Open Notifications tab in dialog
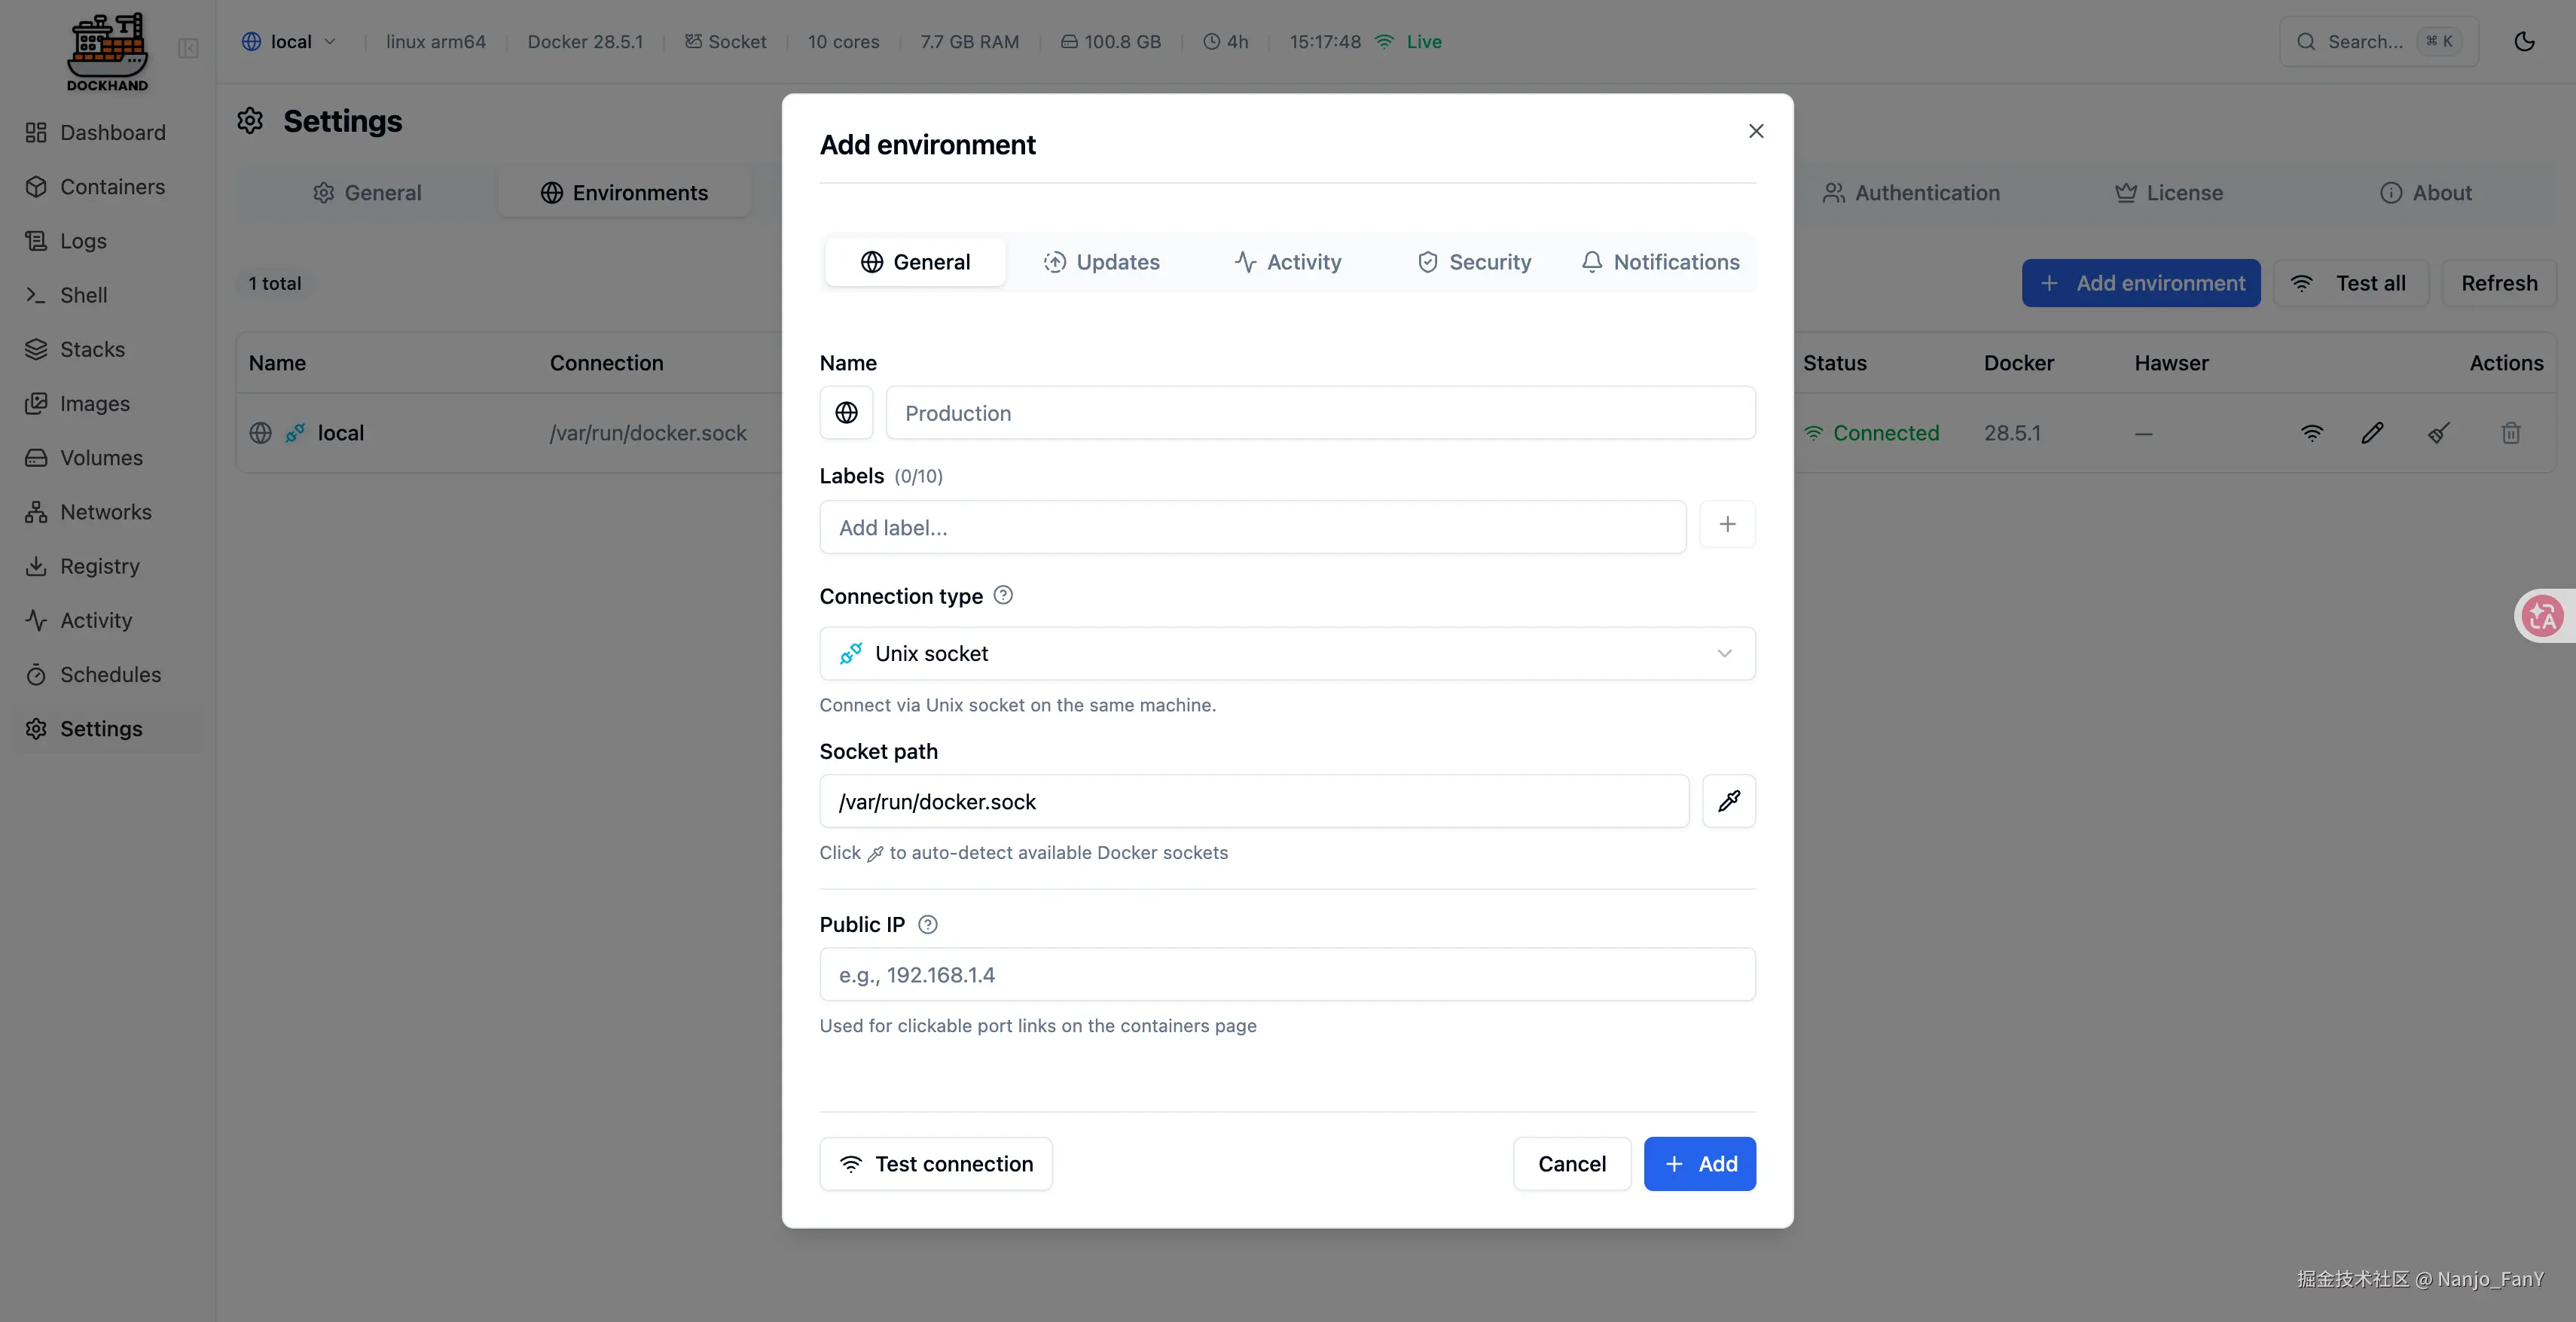Viewport: 2576px width, 1322px height. [1660, 262]
